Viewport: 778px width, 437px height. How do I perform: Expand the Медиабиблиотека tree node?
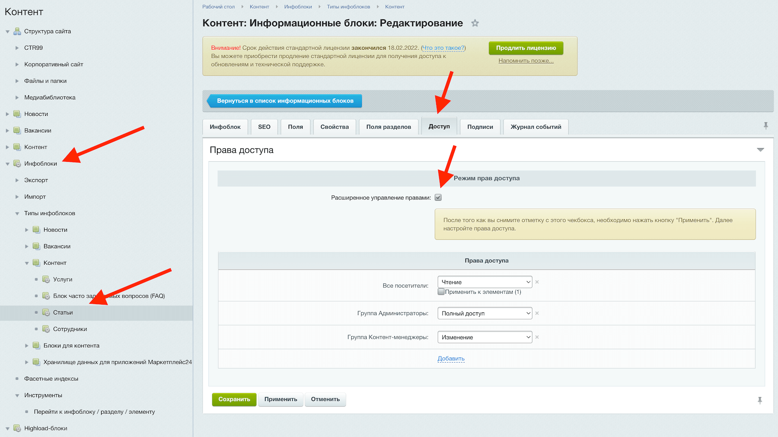17,98
